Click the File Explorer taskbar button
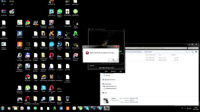This screenshot has height=112, width=200. tap(16, 108)
